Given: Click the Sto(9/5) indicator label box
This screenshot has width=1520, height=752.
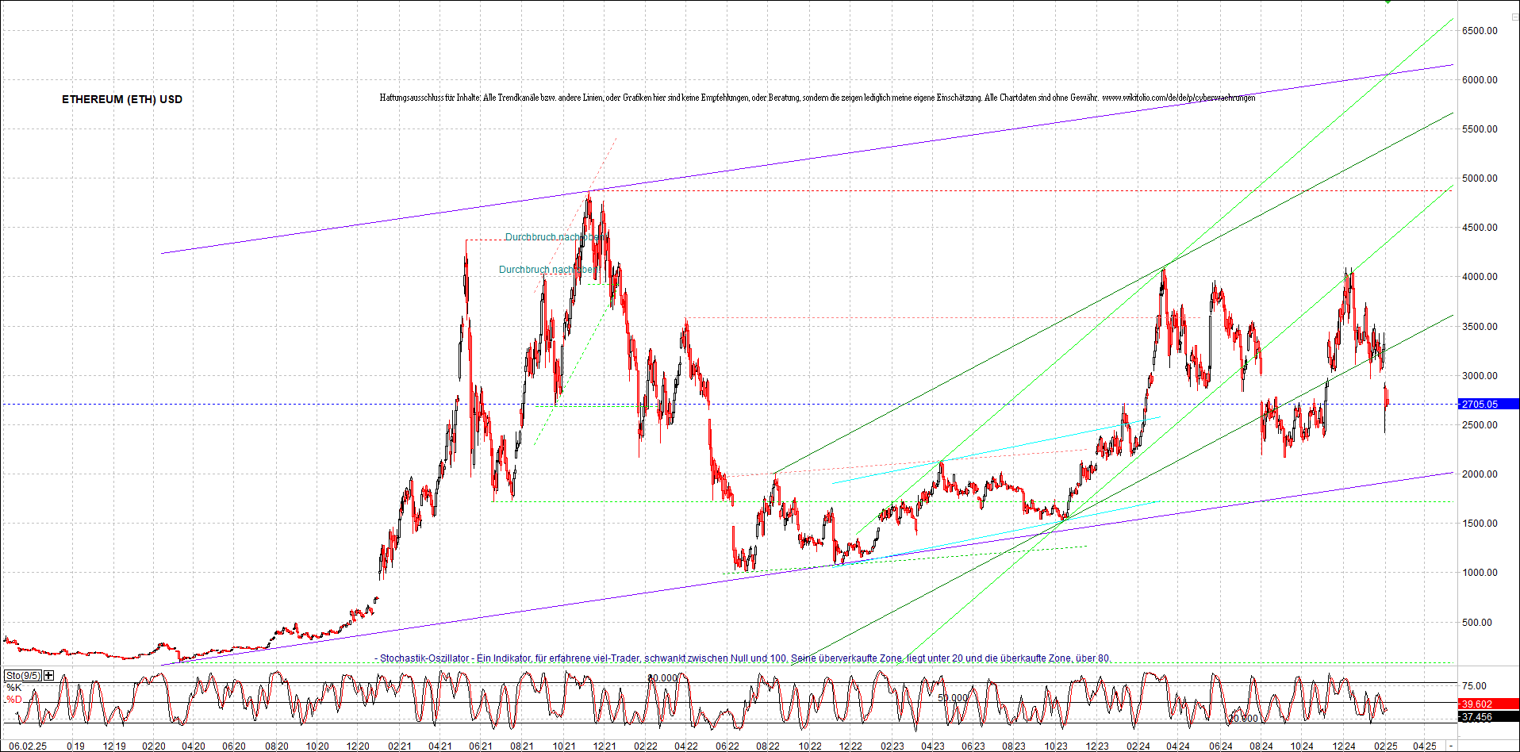Looking at the screenshot, I should tap(23, 675).
